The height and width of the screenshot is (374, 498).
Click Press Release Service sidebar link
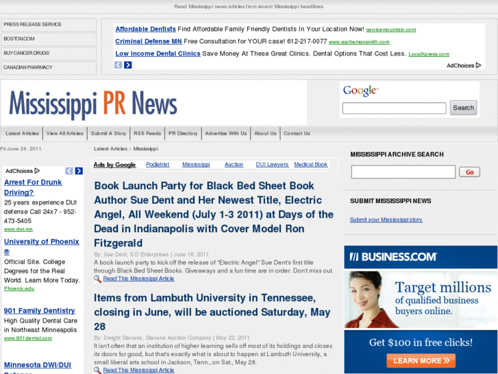pyautogui.click(x=49, y=25)
